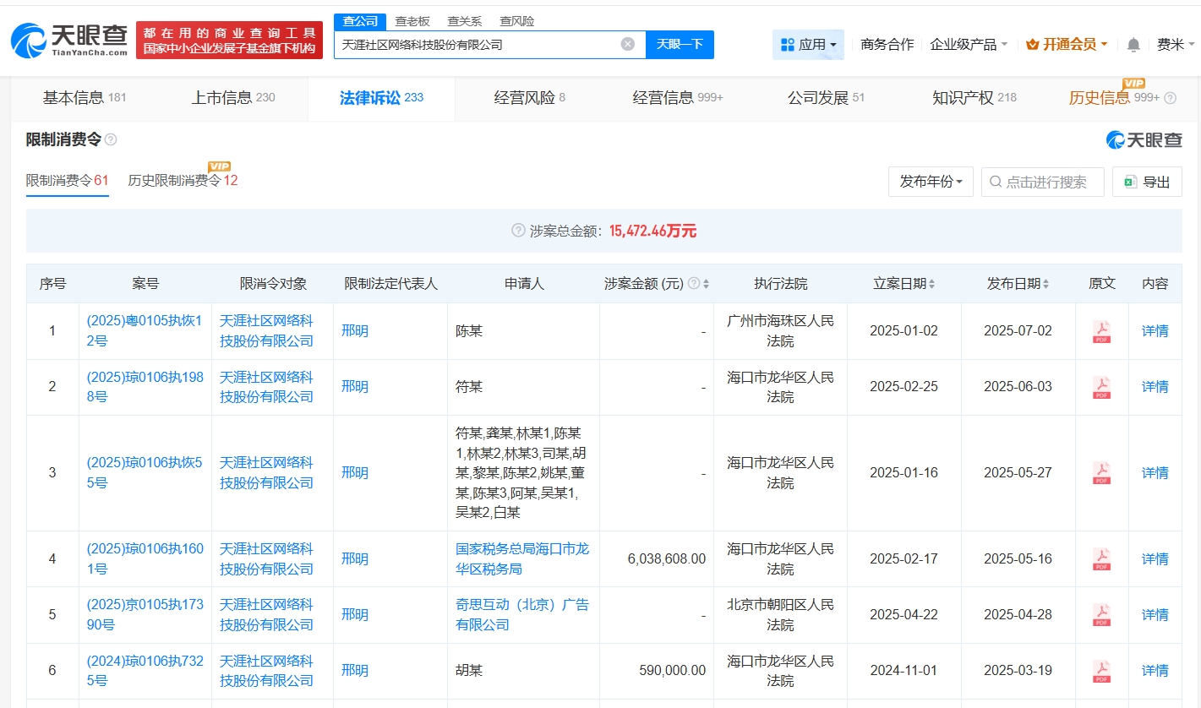Select the 限制消费令 61 sub-tab

click(x=68, y=181)
